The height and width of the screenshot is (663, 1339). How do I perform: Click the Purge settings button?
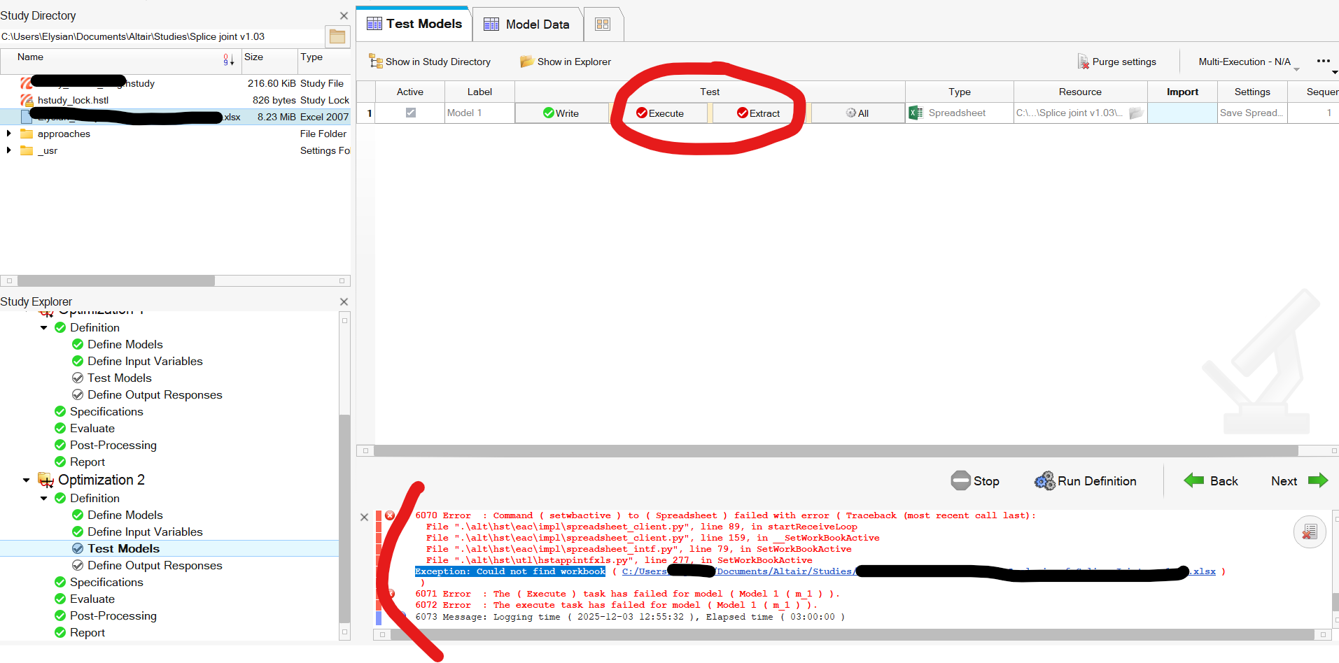(1116, 62)
